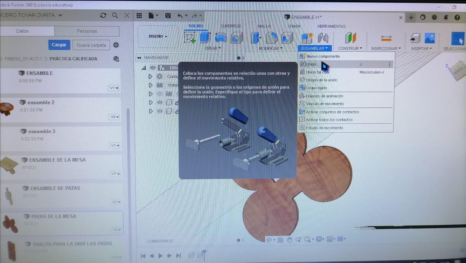The width and height of the screenshot is (466, 263).
Task: Open the INSPECCIONAR dropdown menu
Action: click(x=386, y=49)
